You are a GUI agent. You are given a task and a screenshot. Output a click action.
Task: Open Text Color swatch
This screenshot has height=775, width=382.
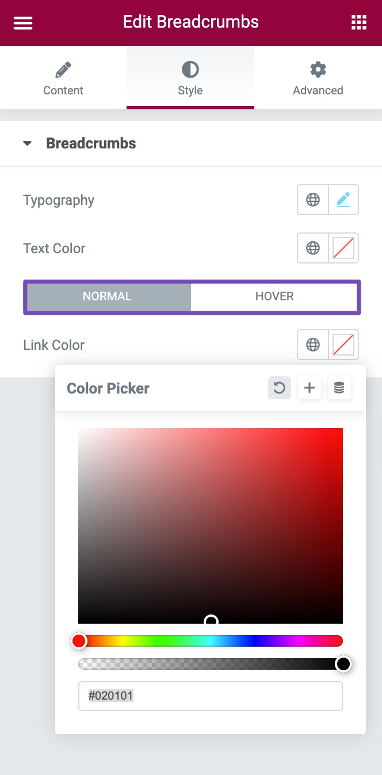click(x=343, y=248)
